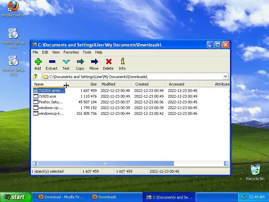Click the modified date 2022-12-23 00:44
The width and height of the screenshot is (269, 202).
point(115,113)
